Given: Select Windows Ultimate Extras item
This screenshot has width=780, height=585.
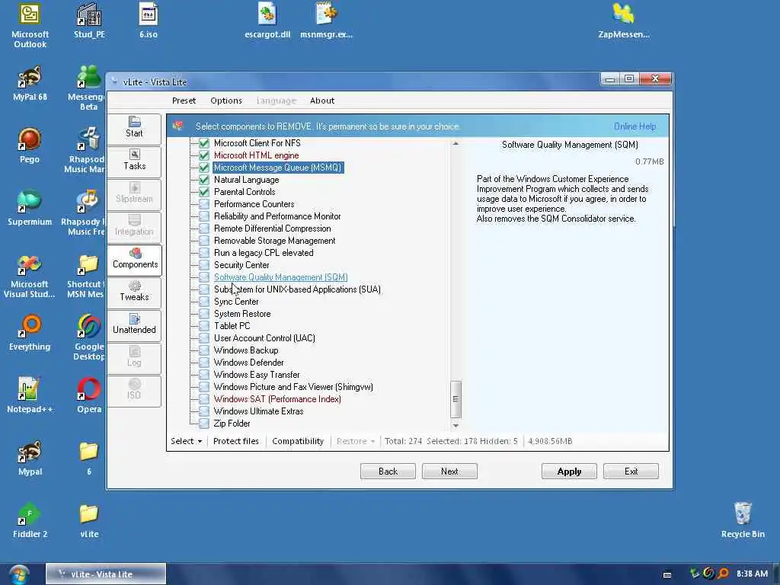Looking at the screenshot, I should [x=258, y=411].
